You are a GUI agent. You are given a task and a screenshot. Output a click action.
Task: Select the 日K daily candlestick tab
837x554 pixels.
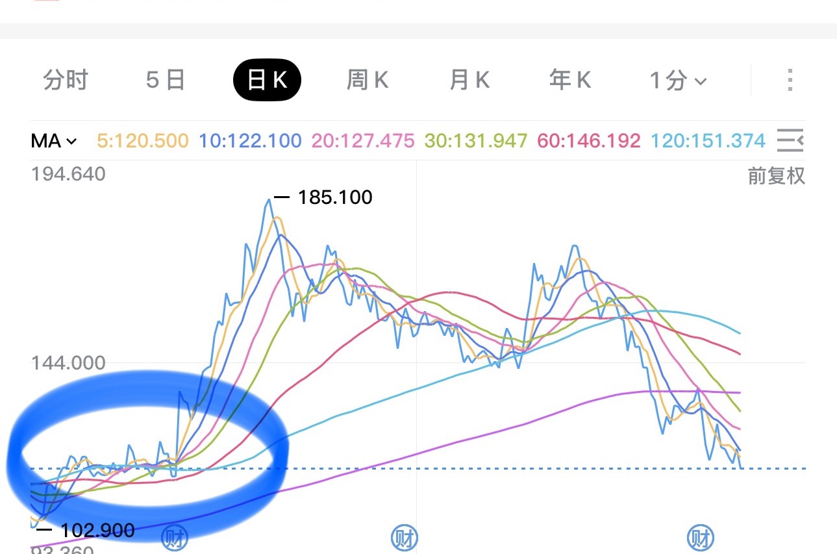(x=267, y=80)
